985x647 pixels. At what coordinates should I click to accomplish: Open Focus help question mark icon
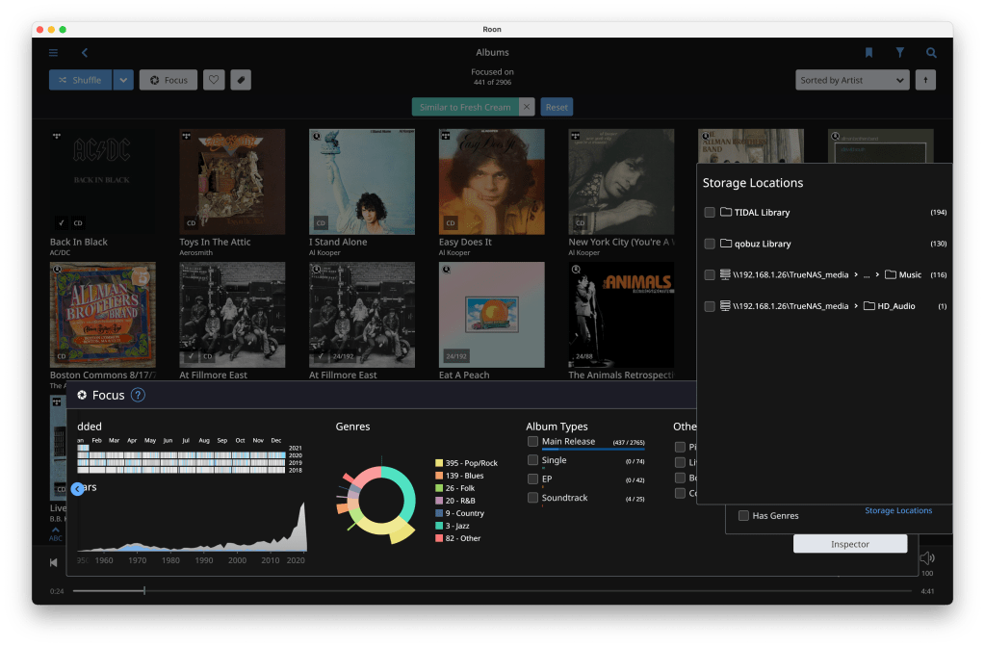point(138,395)
